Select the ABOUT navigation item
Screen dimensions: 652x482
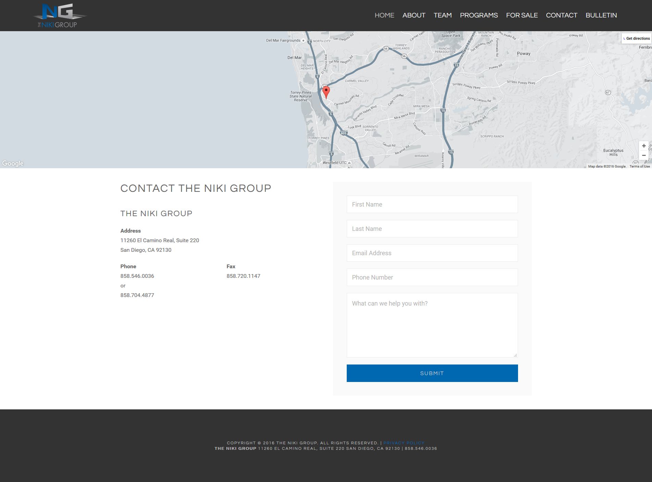[x=414, y=15]
